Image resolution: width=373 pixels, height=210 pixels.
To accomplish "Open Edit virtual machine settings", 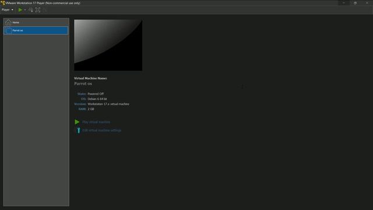I will (101, 131).
